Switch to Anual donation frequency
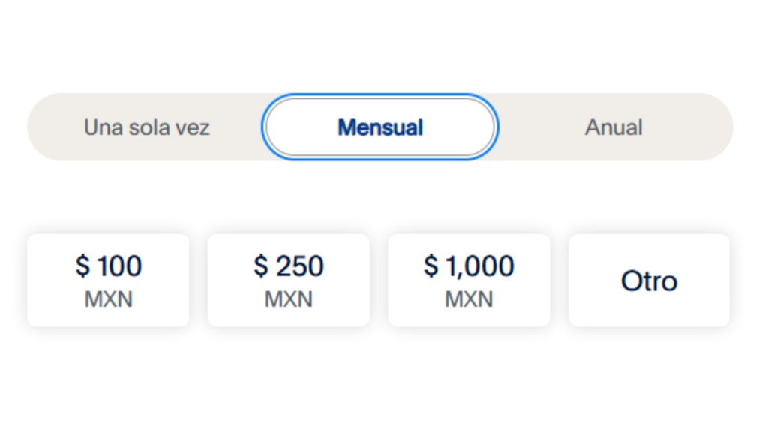The width and height of the screenshot is (768, 432). [x=613, y=127]
